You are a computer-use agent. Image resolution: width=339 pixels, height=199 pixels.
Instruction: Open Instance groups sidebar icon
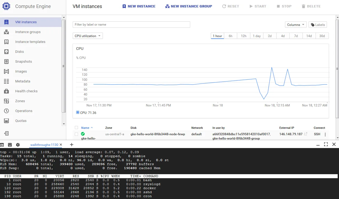(x=6, y=32)
